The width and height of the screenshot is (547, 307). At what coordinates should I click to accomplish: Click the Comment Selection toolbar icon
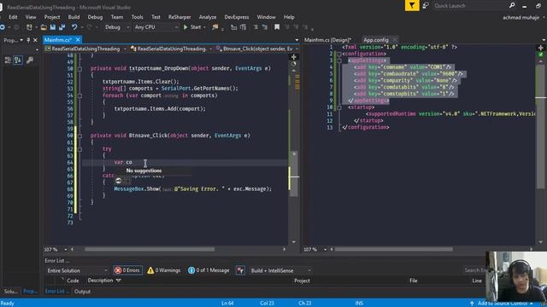tap(256, 27)
